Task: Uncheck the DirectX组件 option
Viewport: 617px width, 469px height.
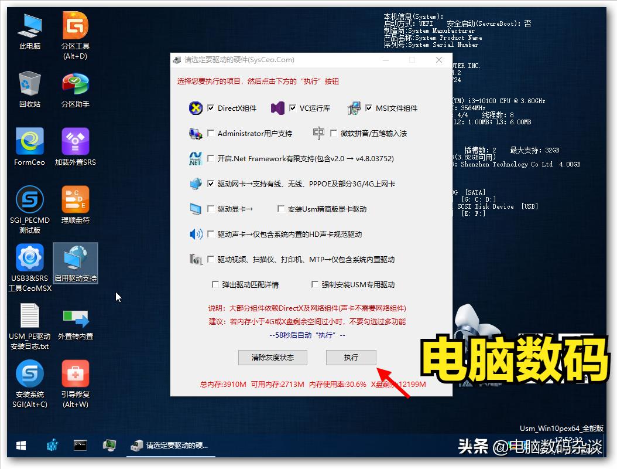Action: click(210, 108)
